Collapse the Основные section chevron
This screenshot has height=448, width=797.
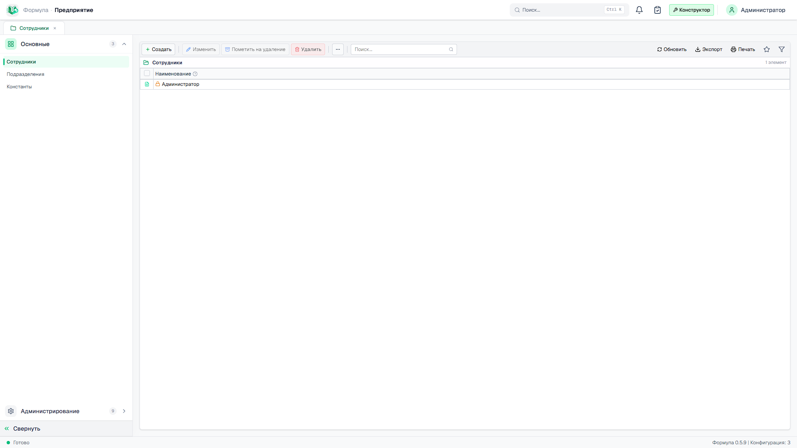pyautogui.click(x=124, y=44)
